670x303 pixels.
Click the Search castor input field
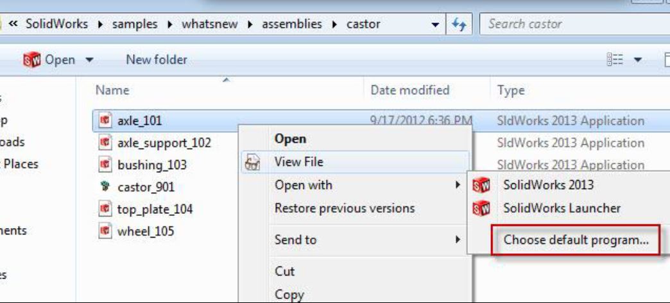coord(575,24)
